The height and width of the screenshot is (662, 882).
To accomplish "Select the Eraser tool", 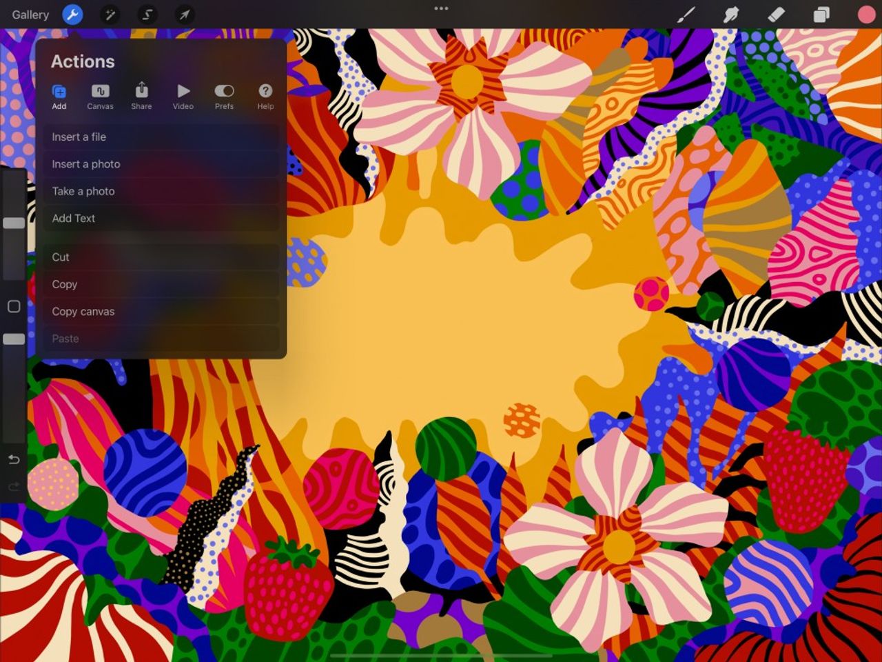I will tap(775, 14).
